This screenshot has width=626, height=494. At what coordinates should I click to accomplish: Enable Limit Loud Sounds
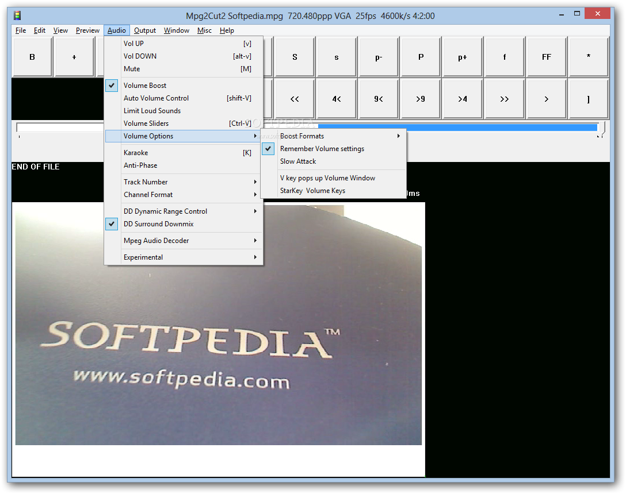[x=184, y=111]
